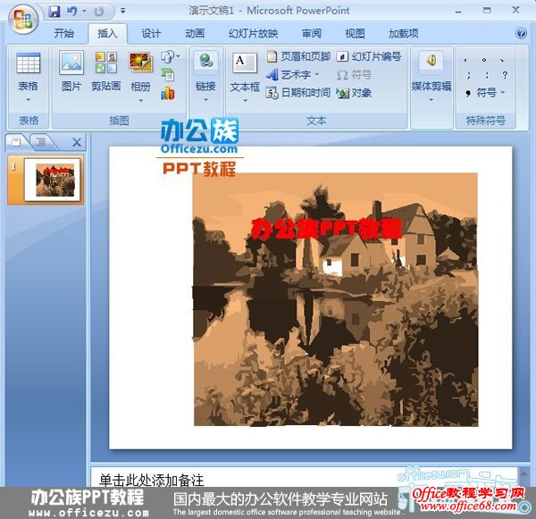This screenshot has height=519, width=536.
Task: Click the Office button
Action: (x=22, y=17)
